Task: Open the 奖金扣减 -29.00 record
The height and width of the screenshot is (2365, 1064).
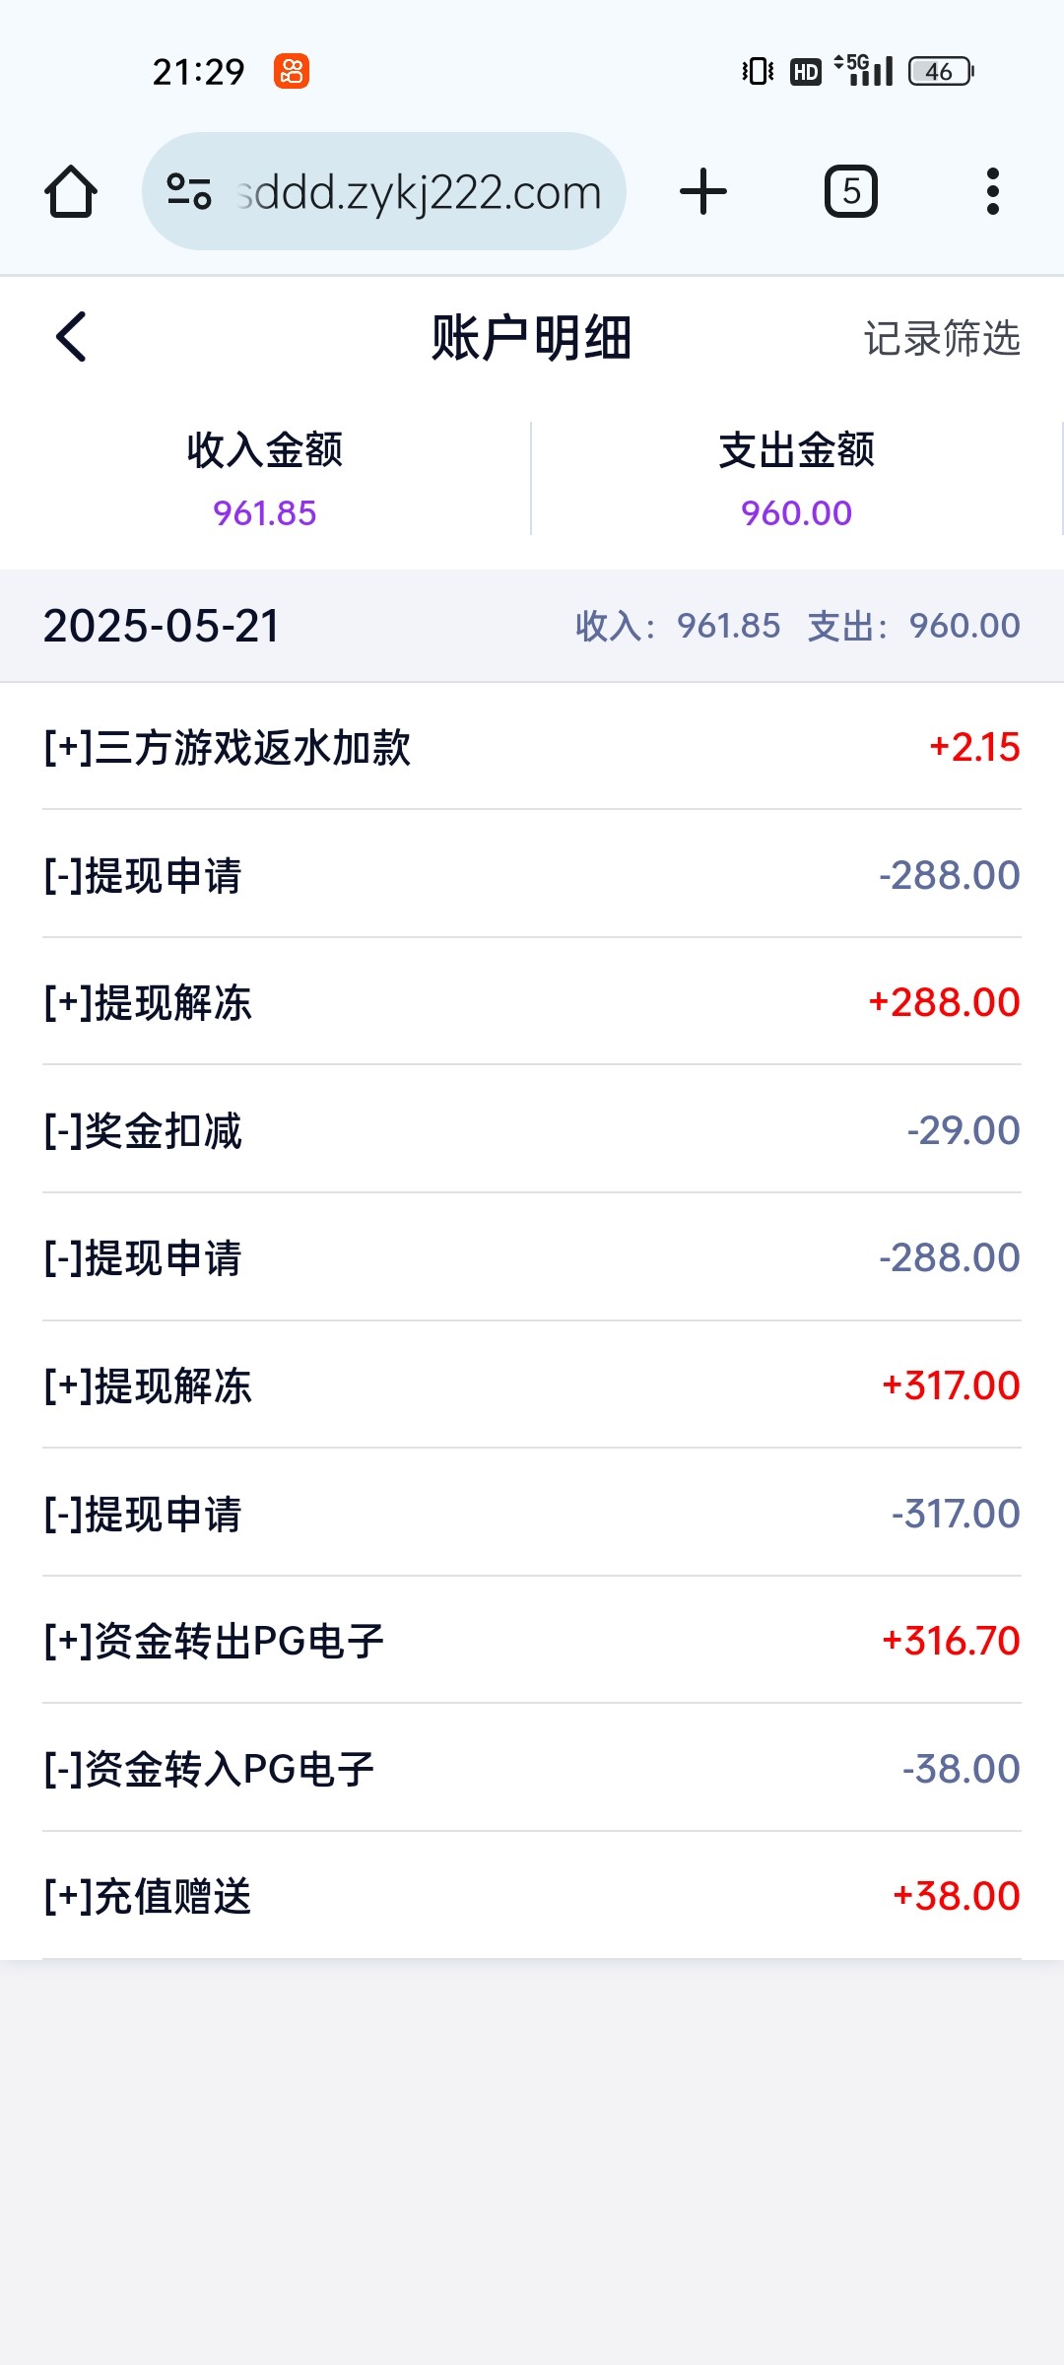Action: click(x=532, y=1130)
